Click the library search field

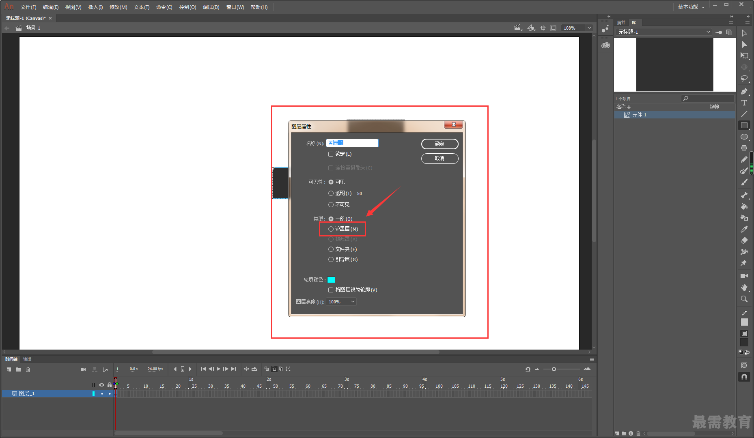[x=708, y=99]
